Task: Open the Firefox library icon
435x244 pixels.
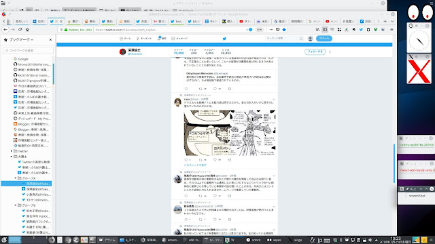Action: coord(317,30)
